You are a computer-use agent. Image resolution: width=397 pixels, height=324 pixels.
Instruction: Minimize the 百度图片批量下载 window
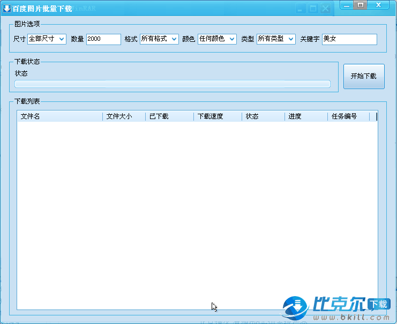pos(347,5)
